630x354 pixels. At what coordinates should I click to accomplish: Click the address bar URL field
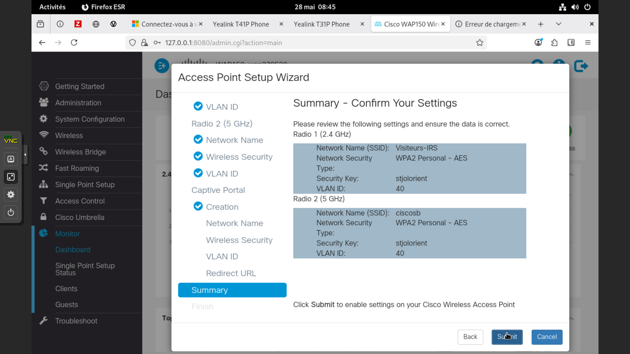[x=306, y=42]
